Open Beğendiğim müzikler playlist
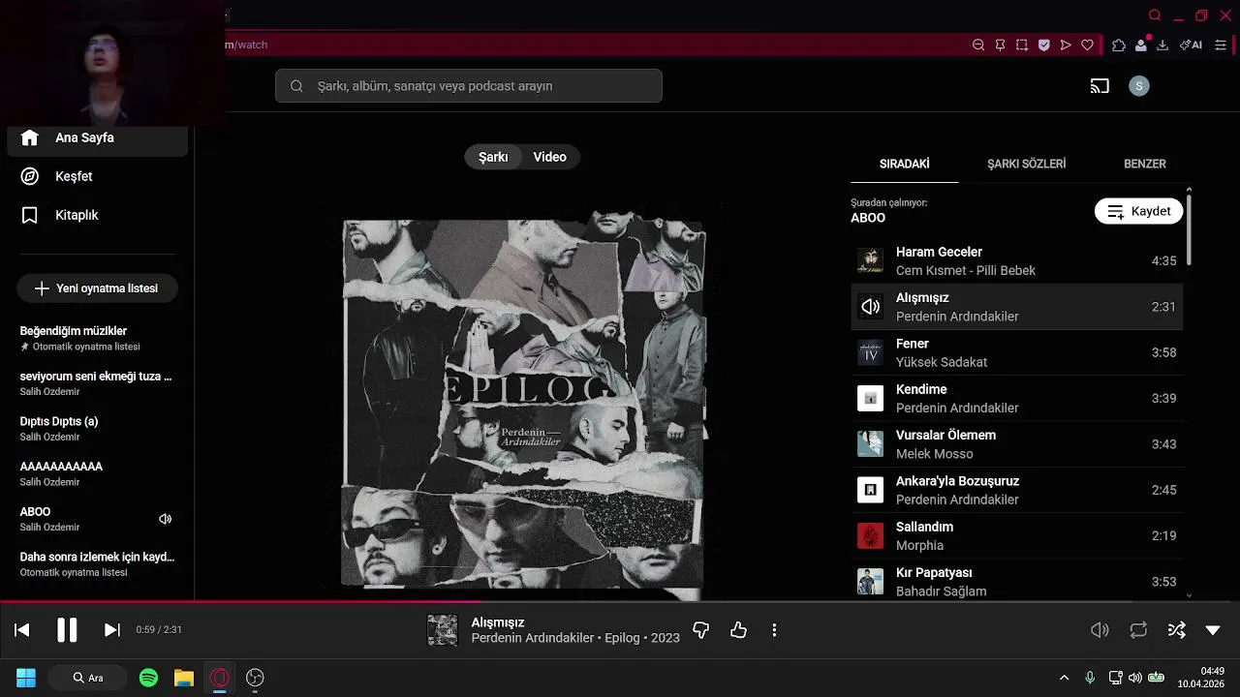The height and width of the screenshot is (697, 1240). point(97,338)
